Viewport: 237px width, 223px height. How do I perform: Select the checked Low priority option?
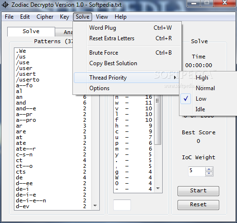[x=209, y=99]
